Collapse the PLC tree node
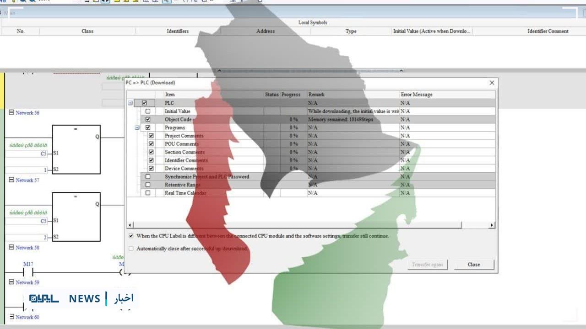Viewport: 586px width, 329px height. (130, 103)
